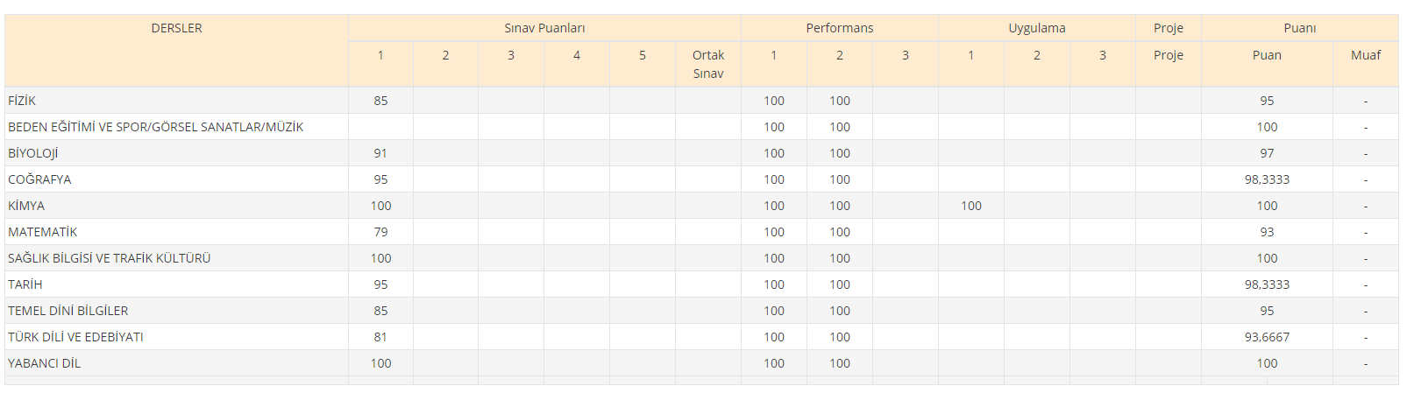Click COĞRAFYA final score 98,3333
This screenshot has height=393, width=1414.
tap(1267, 179)
